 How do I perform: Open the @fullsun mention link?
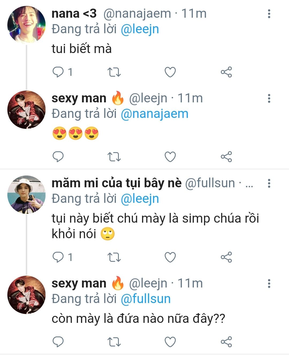(x=146, y=299)
